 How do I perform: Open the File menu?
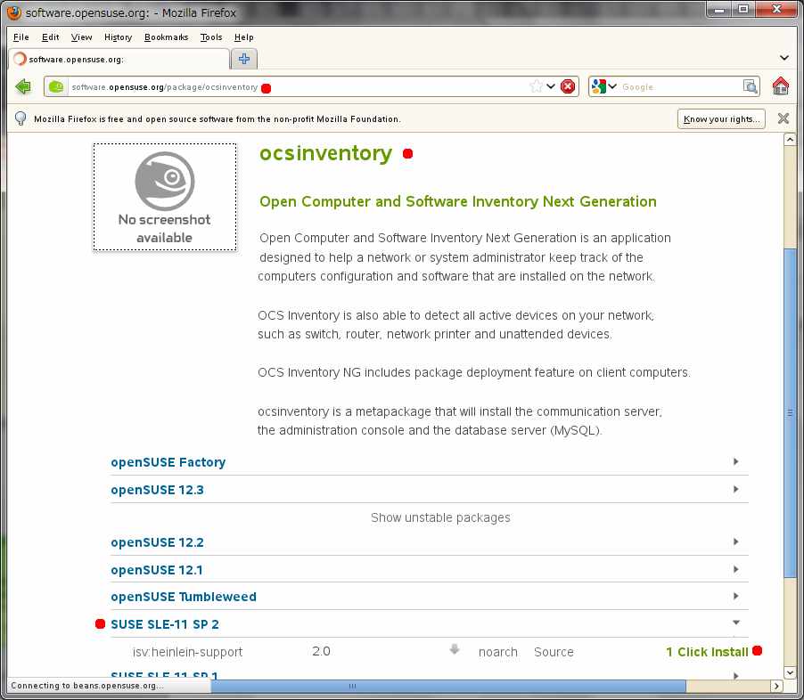pyautogui.click(x=21, y=37)
